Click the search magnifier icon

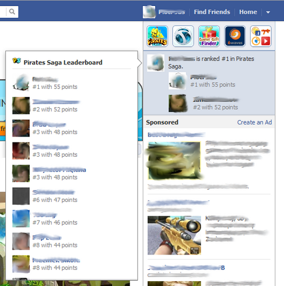(12, 12)
